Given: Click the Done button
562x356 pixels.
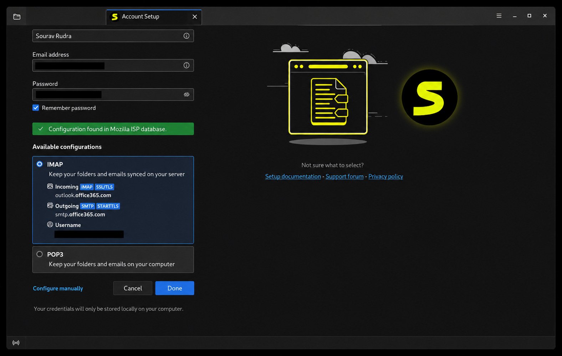Looking at the screenshot, I should pyautogui.click(x=175, y=288).
